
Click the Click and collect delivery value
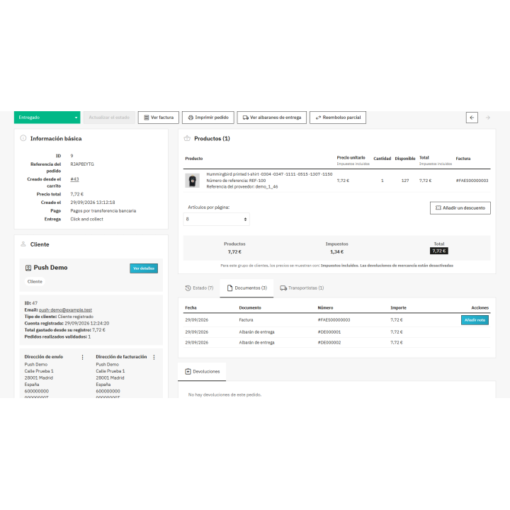[x=86, y=219]
